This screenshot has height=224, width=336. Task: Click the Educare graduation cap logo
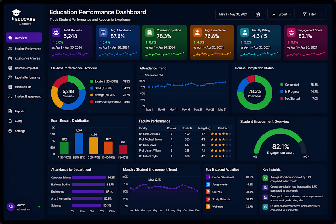click(x=16, y=14)
